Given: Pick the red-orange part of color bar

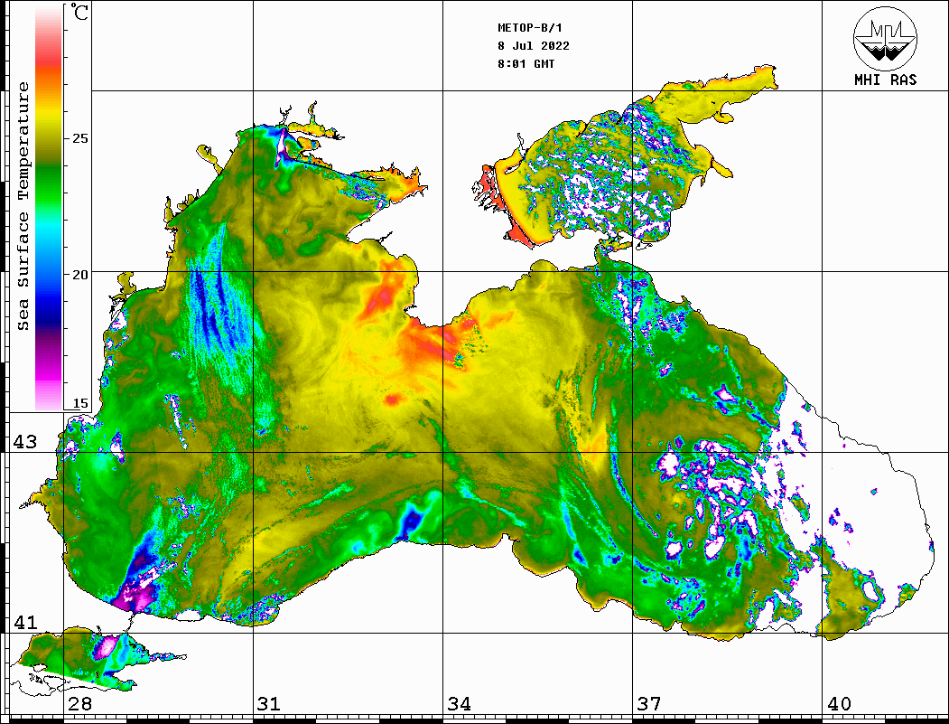Looking at the screenshot, I should [49, 67].
